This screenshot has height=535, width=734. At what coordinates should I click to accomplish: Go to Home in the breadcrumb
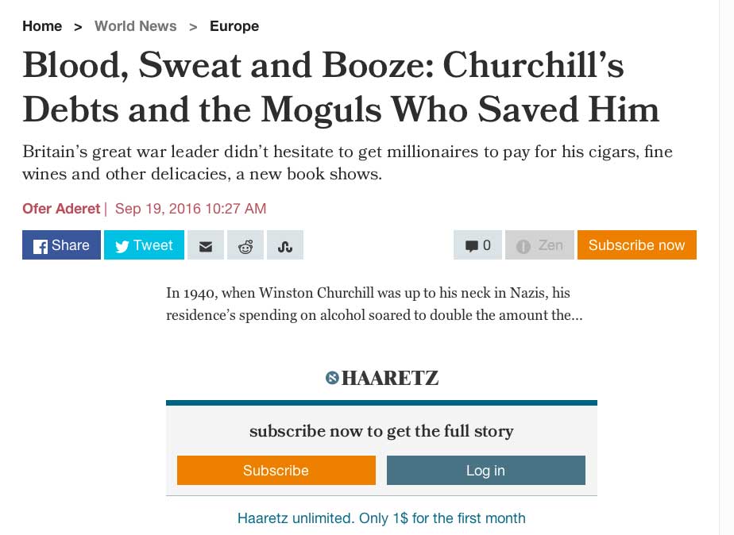tap(42, 26)
